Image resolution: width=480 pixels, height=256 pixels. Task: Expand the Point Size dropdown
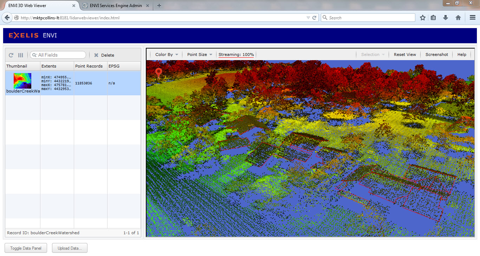point(199,55)
